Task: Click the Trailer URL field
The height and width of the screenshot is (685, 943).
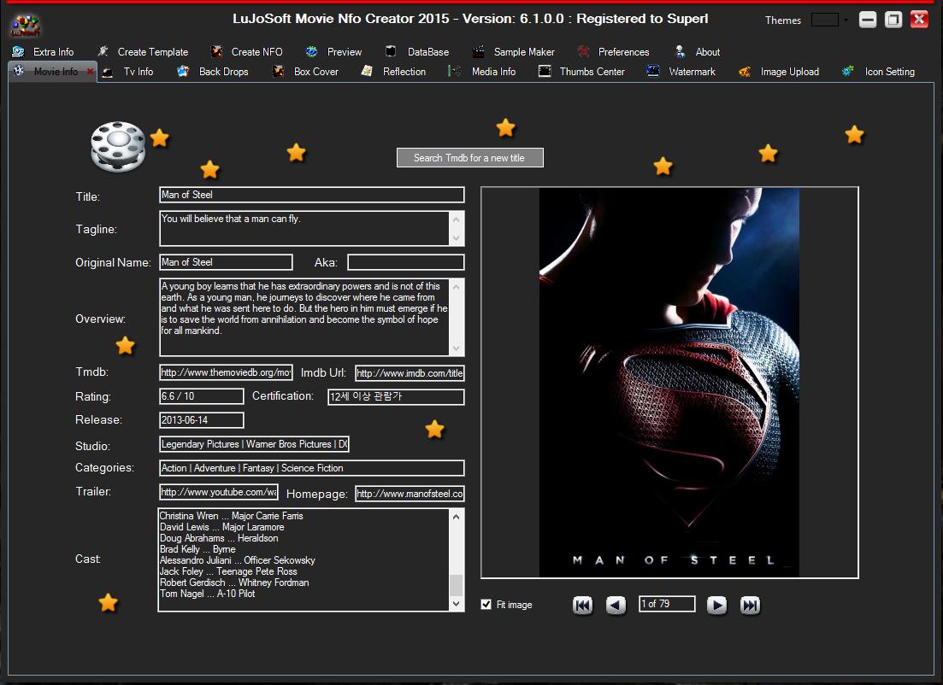Action: [x=219, y=492]
